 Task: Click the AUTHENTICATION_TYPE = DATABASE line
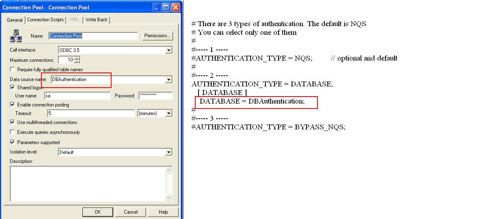click(x=262, y=84)
